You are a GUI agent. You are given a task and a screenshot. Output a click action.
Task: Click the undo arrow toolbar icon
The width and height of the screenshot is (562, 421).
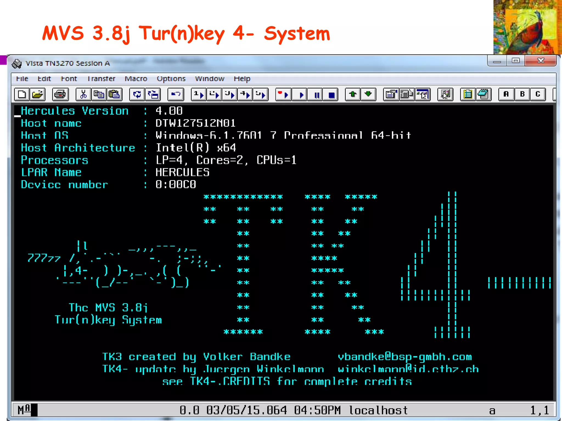point(176,95)
